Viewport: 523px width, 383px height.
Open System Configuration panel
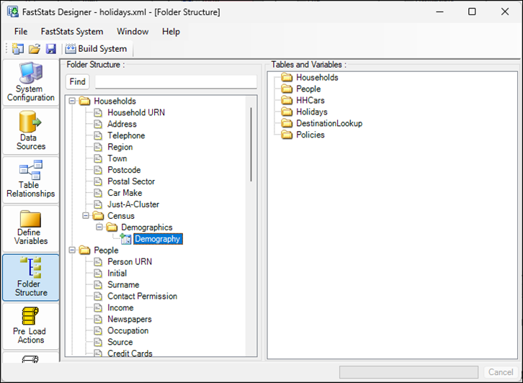point(31,83)
